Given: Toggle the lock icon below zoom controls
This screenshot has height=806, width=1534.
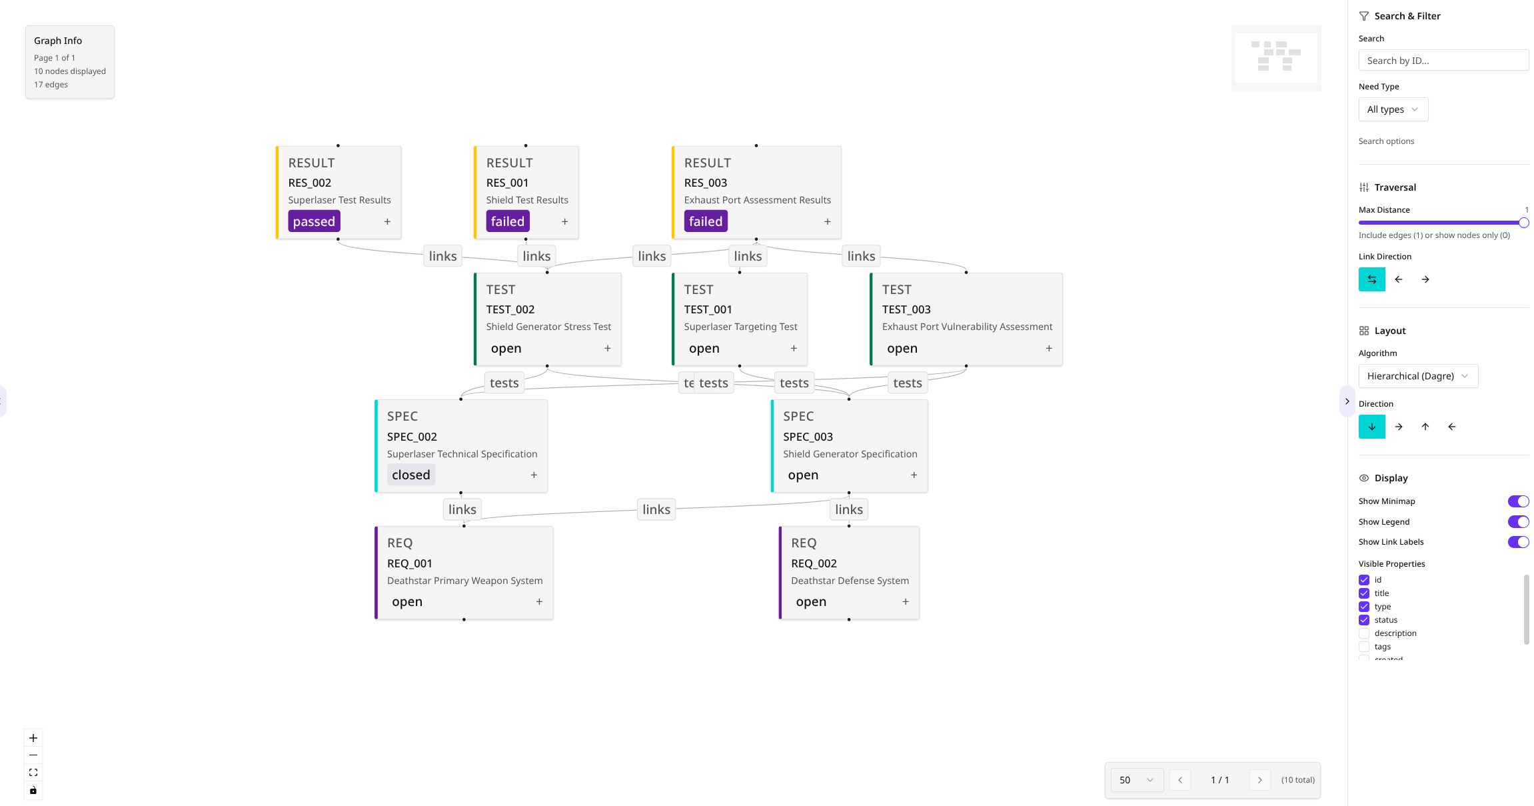Looking at the screenshot, I should 33,790.
